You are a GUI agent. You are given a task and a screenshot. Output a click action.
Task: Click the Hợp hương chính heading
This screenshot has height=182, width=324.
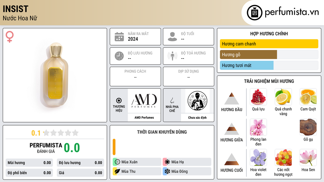(x=269, y=33)
